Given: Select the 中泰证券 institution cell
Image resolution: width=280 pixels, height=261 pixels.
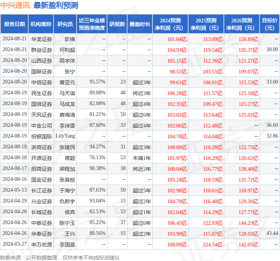Looking at the screenshot, I should 41,223.
